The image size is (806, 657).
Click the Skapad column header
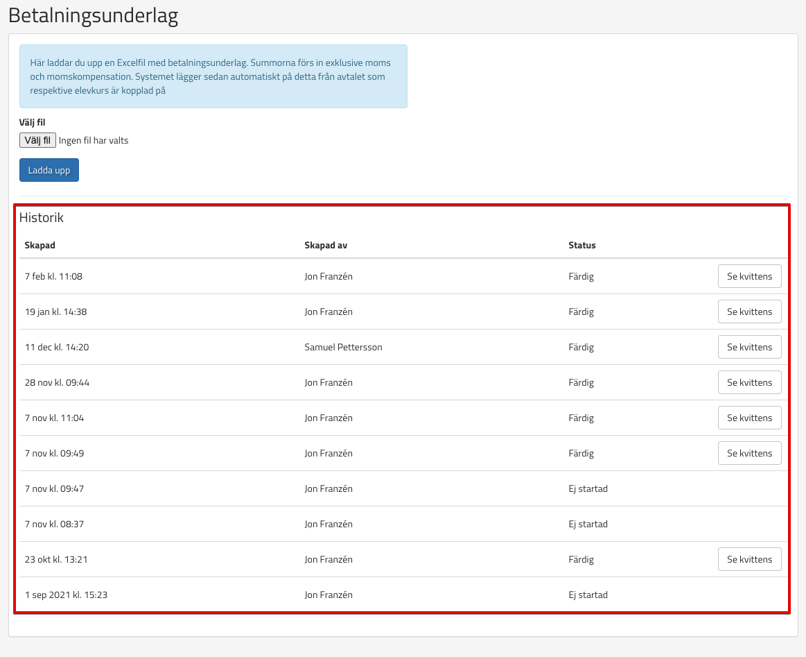40,245
